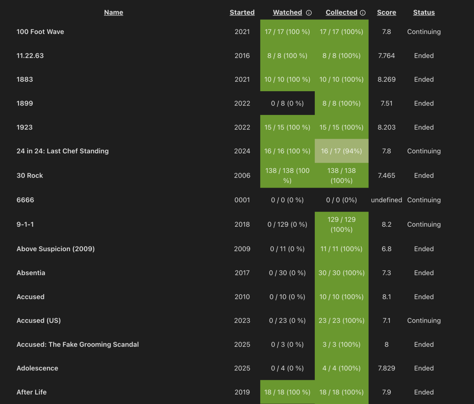Image resolution: width=474 pixels, height=404 pixels.
Task: Click the info icon next to Collected
Action: (362, 12)
